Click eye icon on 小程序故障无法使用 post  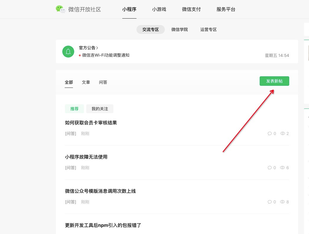tap(283, 167)
